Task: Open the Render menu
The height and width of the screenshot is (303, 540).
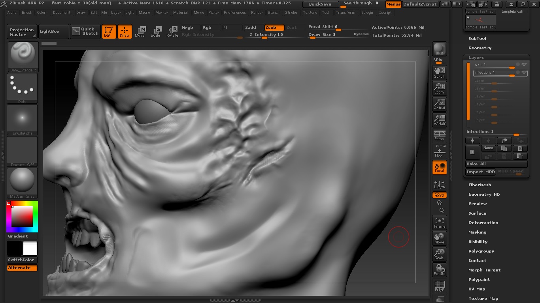Action: coord(257,12)
